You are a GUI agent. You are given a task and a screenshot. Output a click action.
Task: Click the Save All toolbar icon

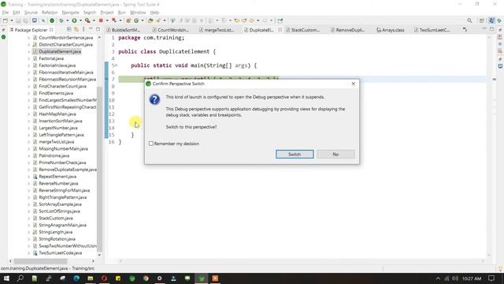(x=25, y=21)
